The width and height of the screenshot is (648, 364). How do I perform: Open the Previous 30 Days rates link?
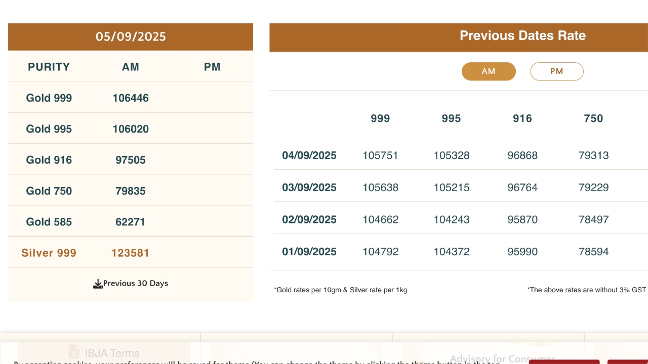pos(135,284)
